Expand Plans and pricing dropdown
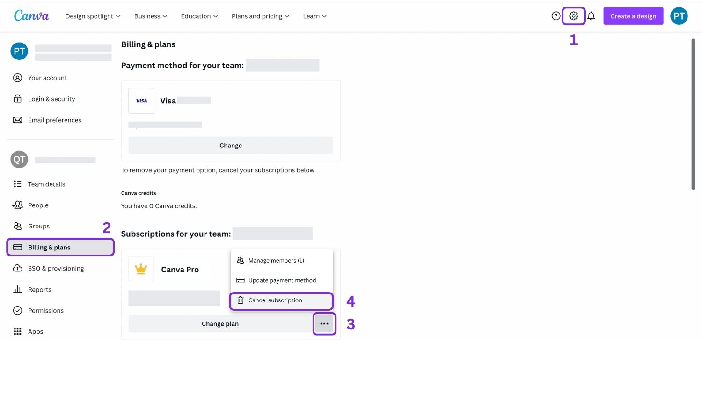The height and width of the screenshot is (395, 702). click(261, 16)
